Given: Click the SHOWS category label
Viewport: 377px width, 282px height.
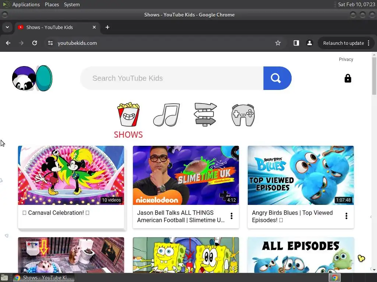Looking at the screenshot, I should [128, 135].
